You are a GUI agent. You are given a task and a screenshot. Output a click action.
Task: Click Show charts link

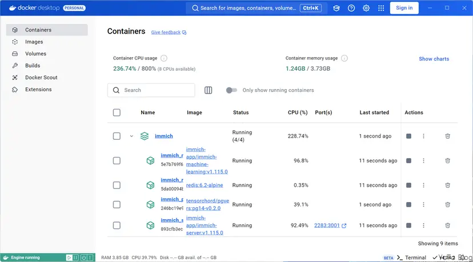point(434,59)
